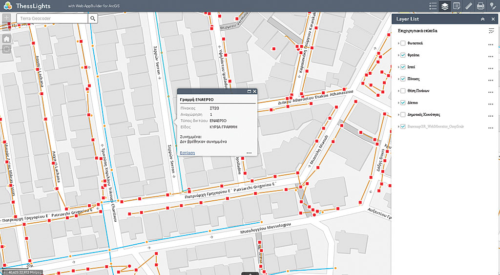Open layer list filter options button
The width and height of the screenshot is (500, 275).
(491, 31)
